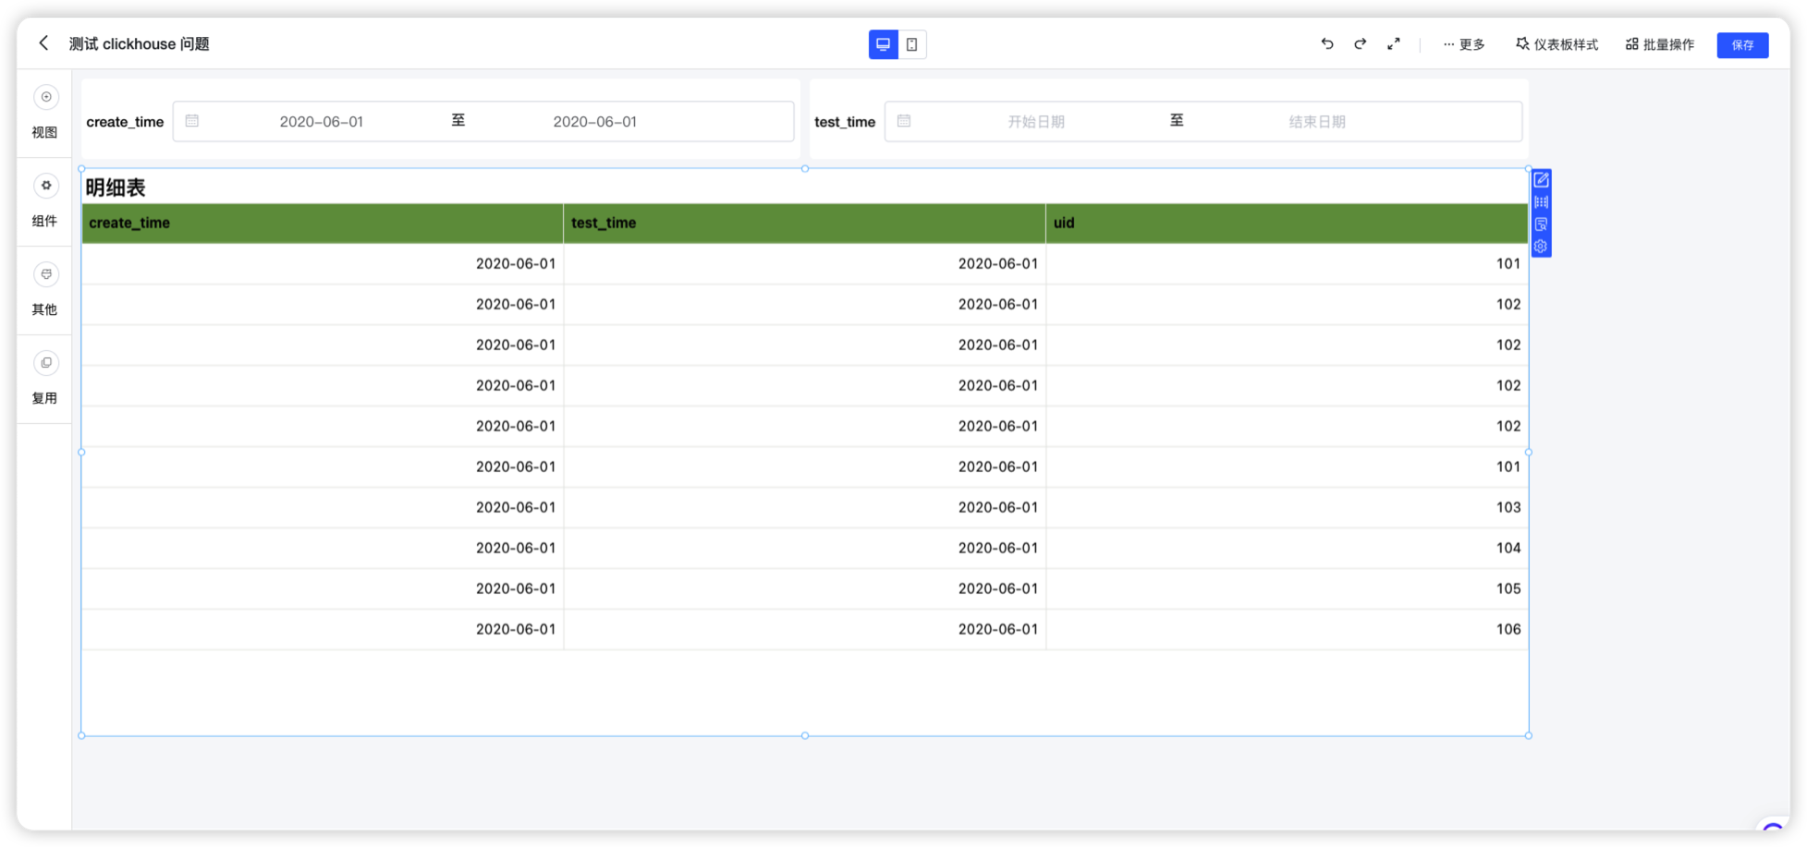Switch to desktop layout view
Viewport: 1807px width, 847px height.
pos(883,43)
